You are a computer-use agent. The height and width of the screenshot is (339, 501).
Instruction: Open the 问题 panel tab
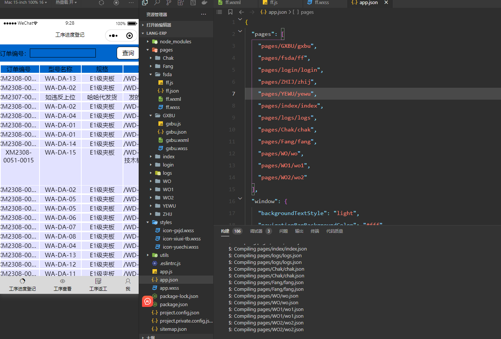point(284,231)
